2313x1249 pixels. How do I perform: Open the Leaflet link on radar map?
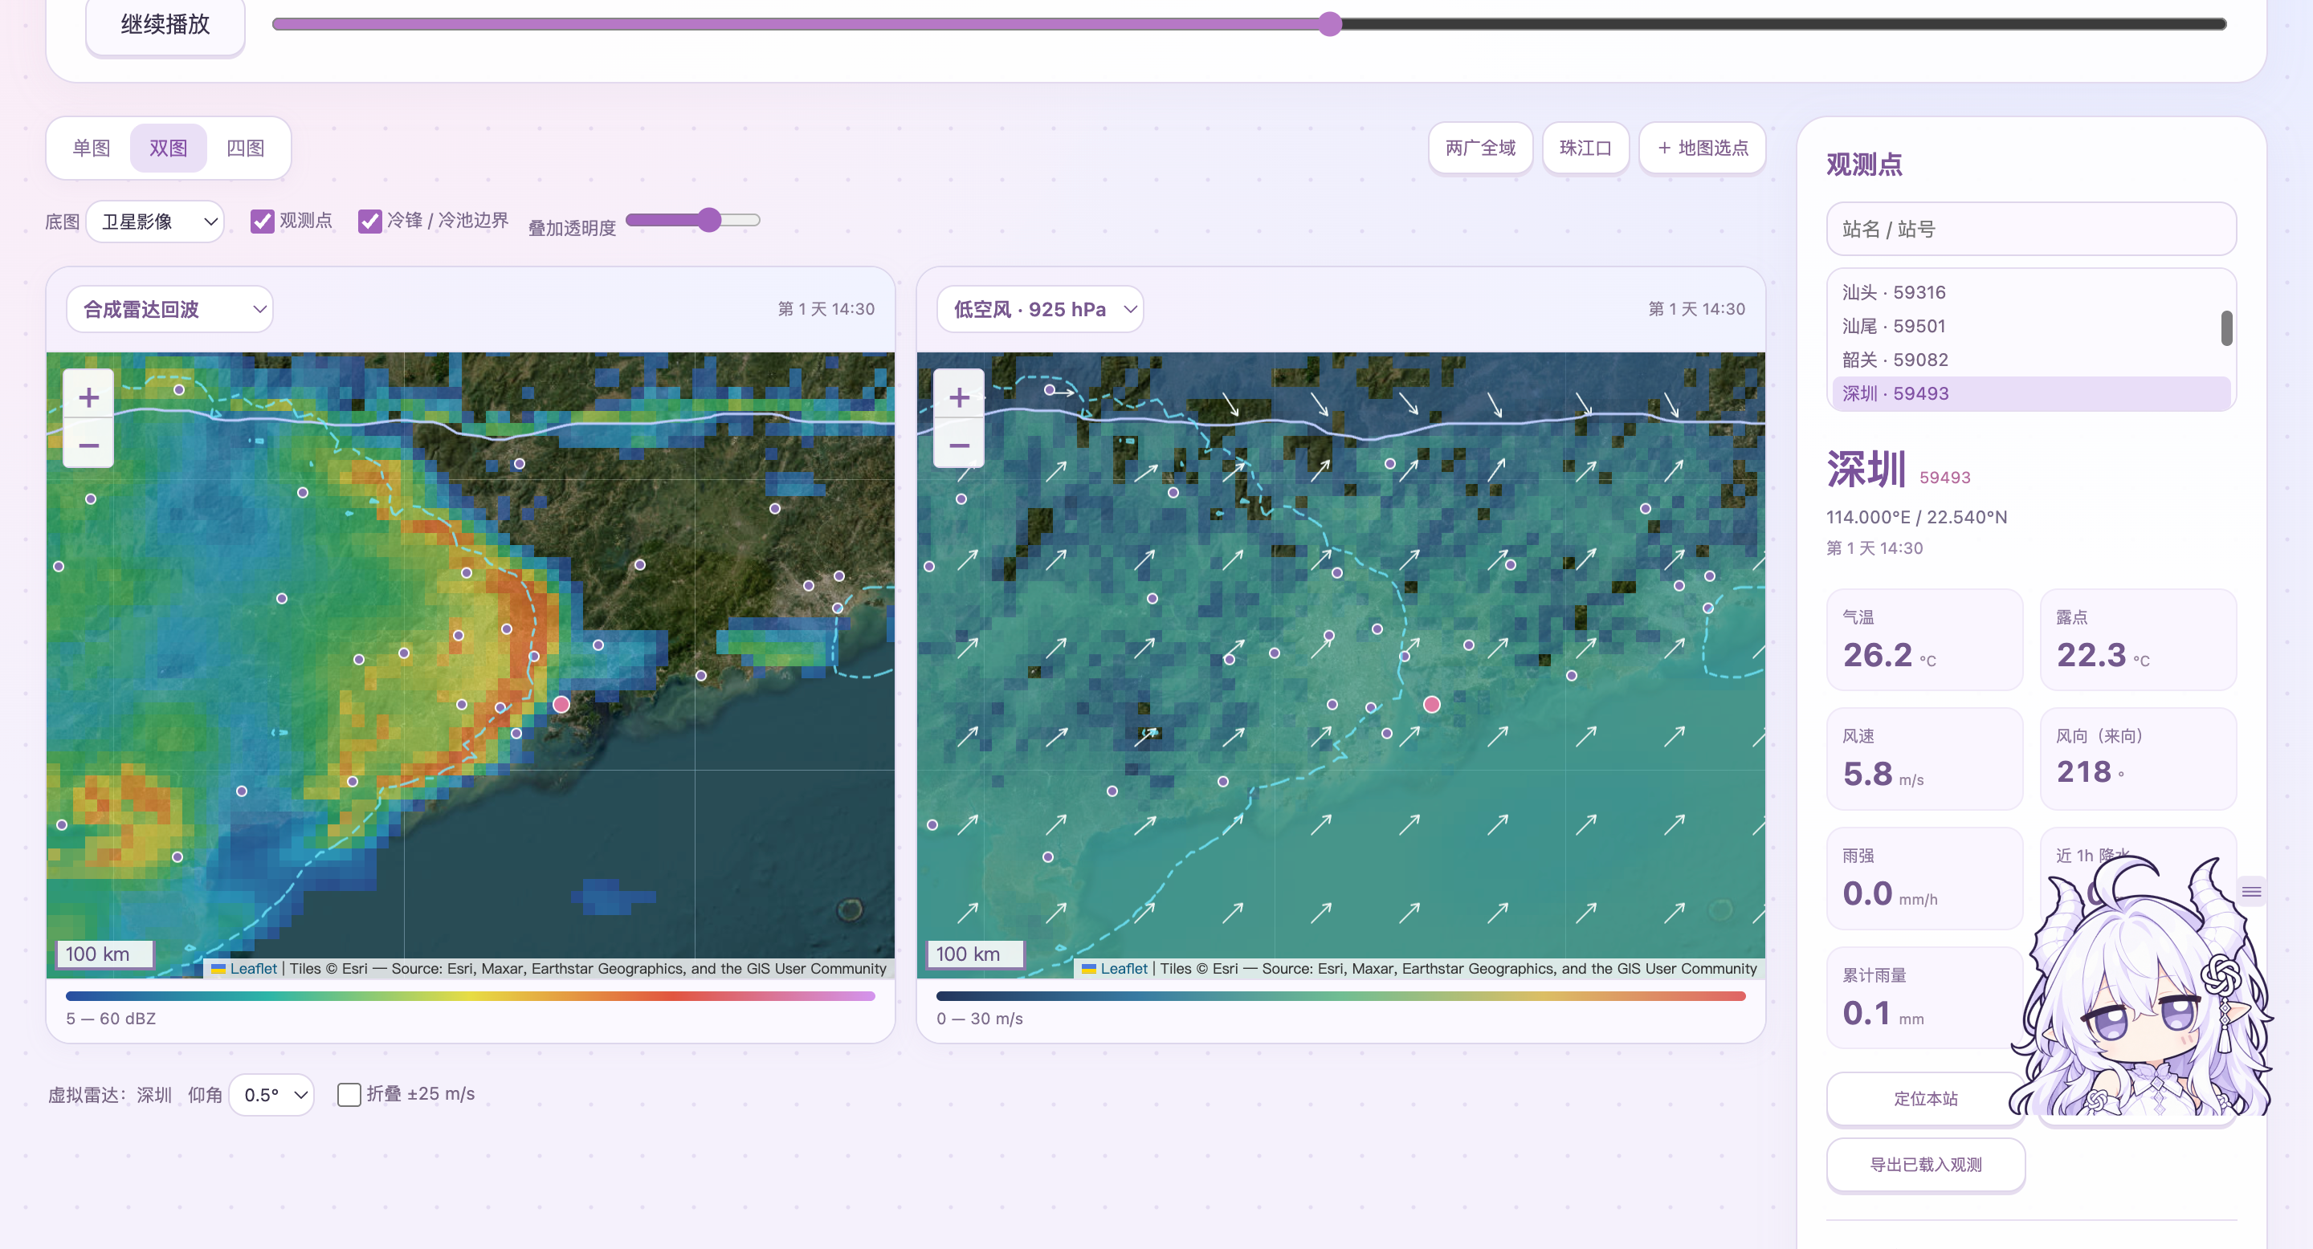pos(253,968)
